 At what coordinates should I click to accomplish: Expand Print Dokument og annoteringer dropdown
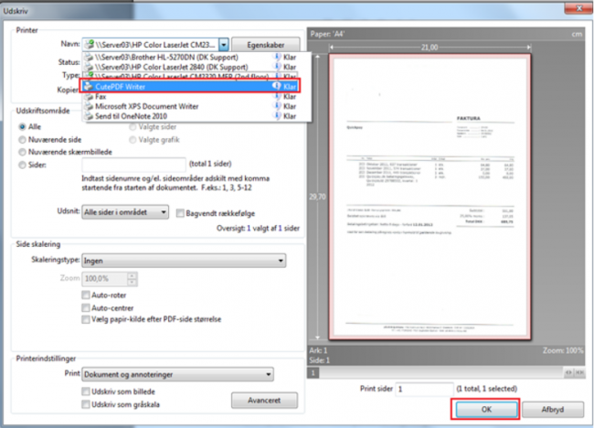pyautogui.click(x=267, y=374)
